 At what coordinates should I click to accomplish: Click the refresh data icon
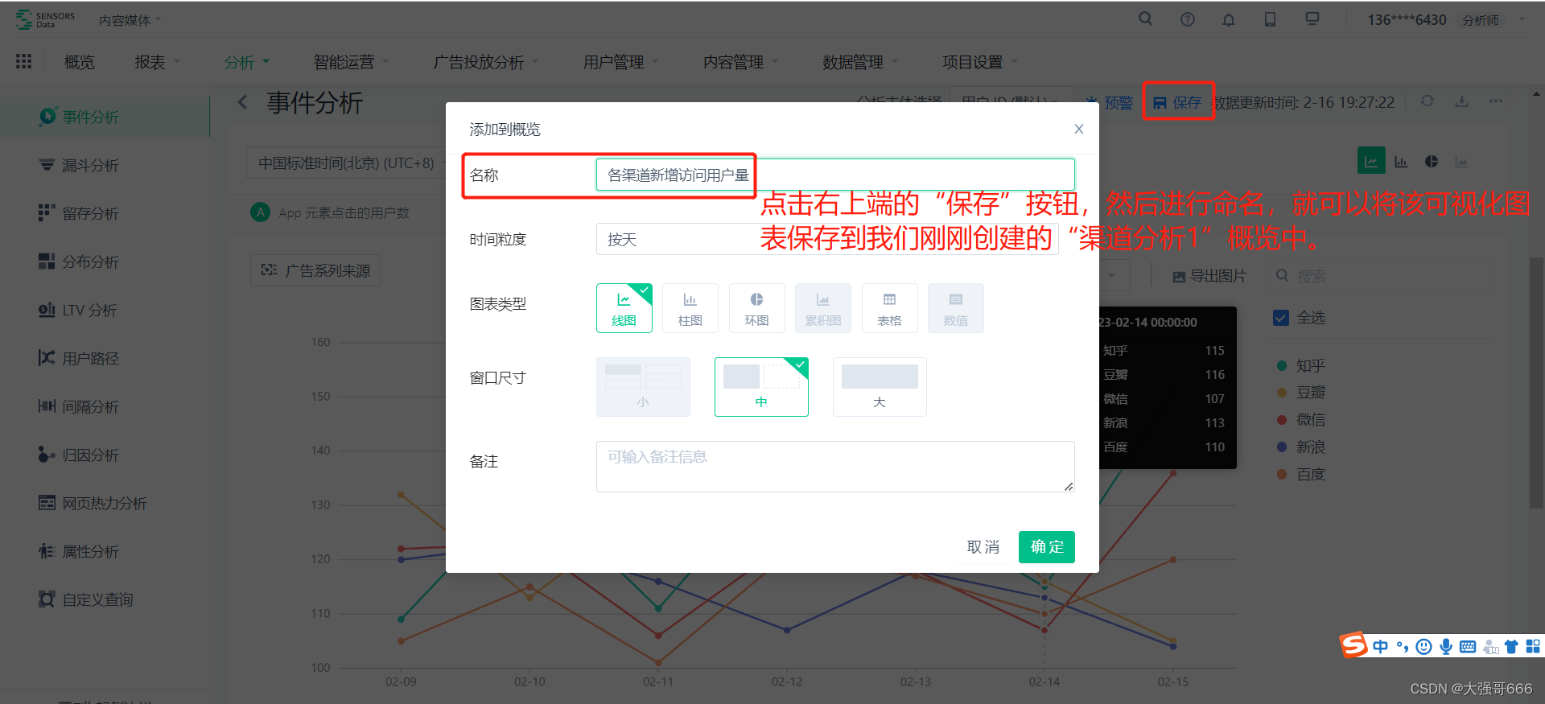[1427, 101]
